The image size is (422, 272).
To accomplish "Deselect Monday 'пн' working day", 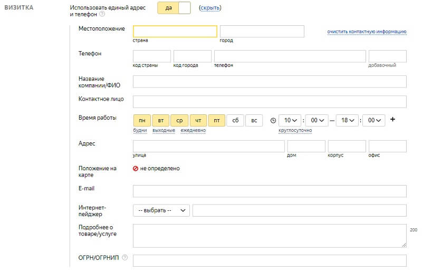I will click(x=142, y=120).
